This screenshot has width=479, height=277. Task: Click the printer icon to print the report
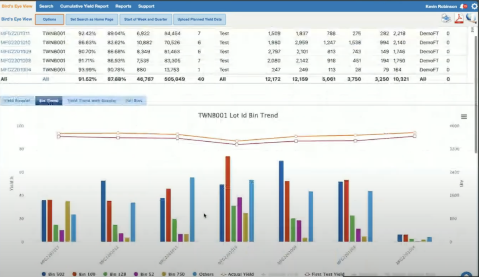(x=446, y=18)
